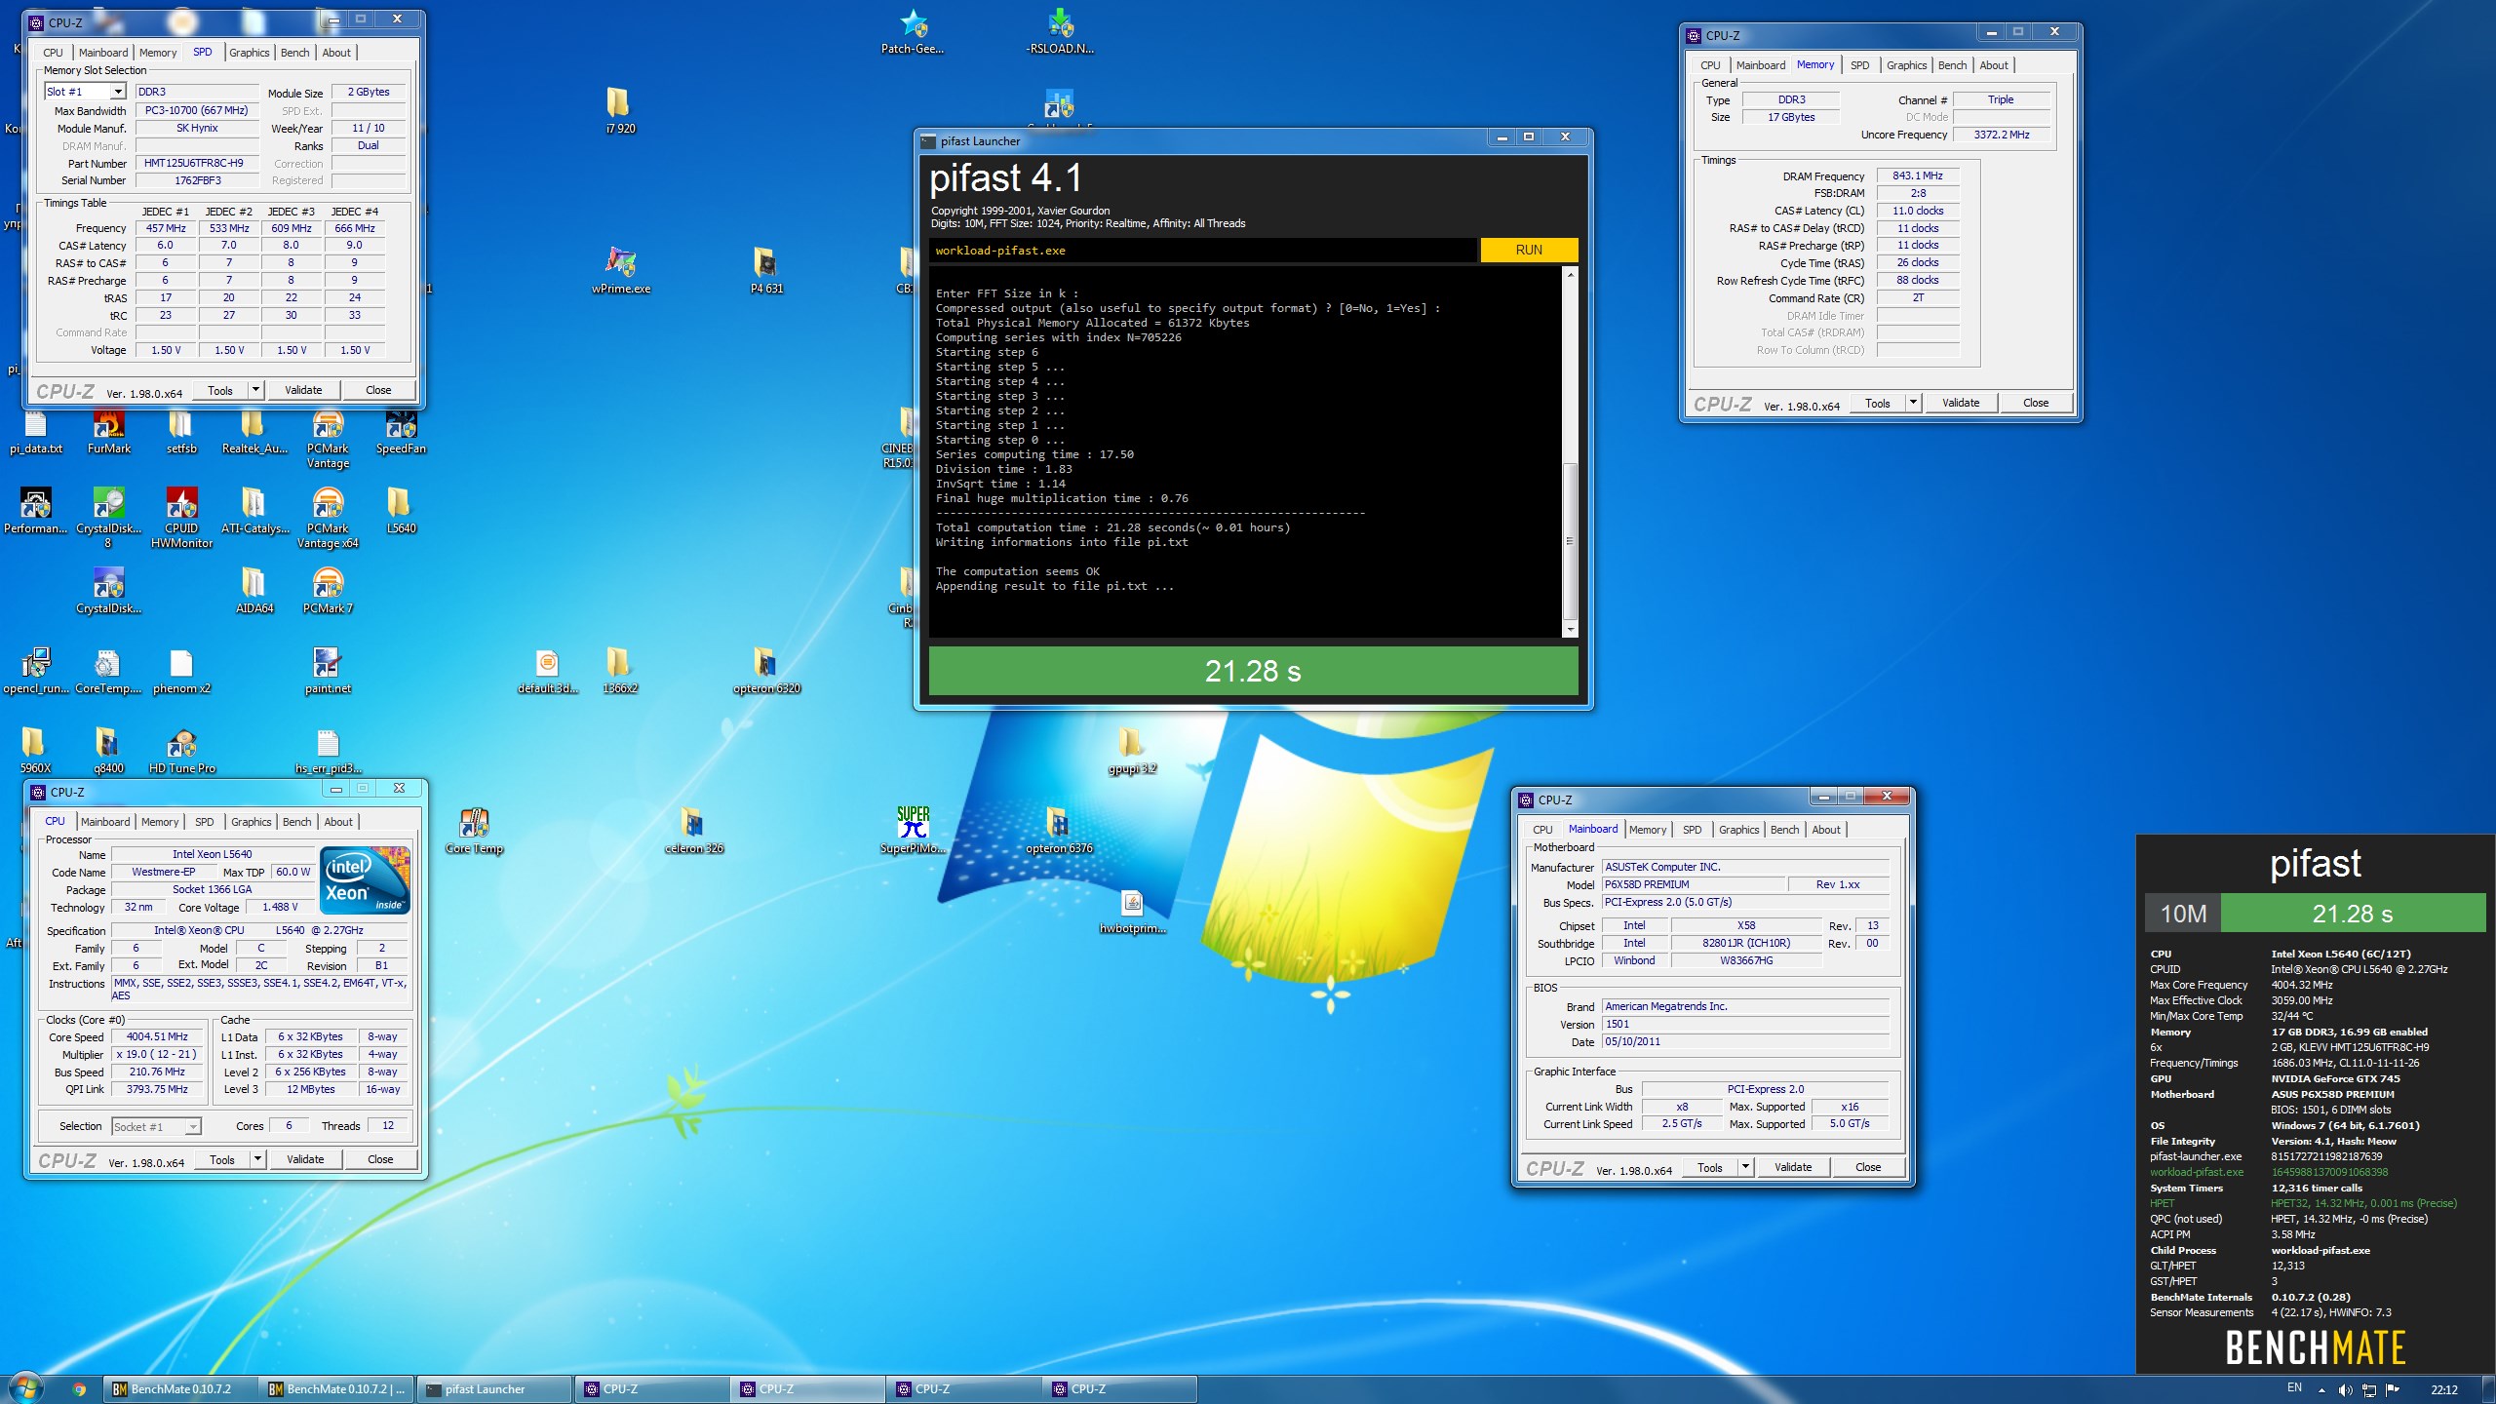
Task: Open the wPrime.exe desktop icon
Action: tap(620, 270)
